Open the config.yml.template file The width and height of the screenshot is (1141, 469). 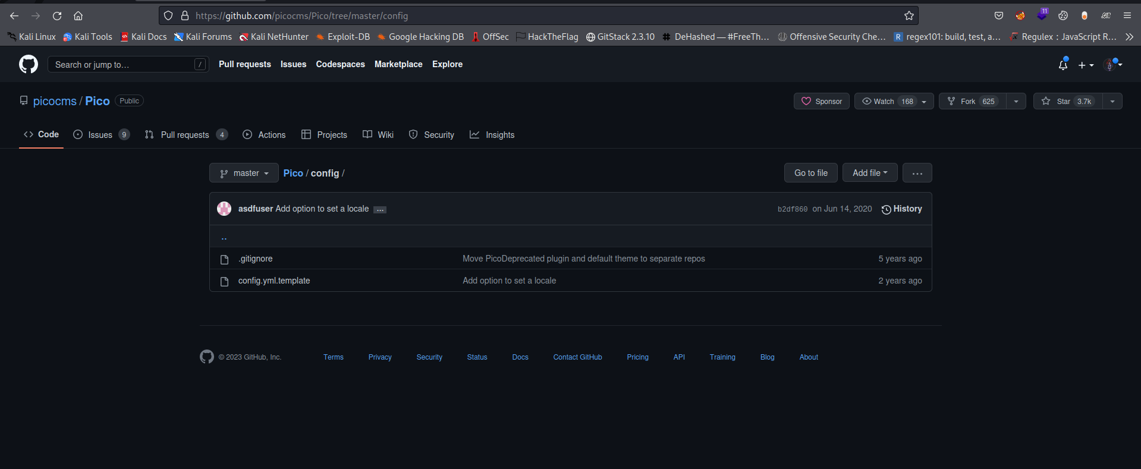[274, 281]
